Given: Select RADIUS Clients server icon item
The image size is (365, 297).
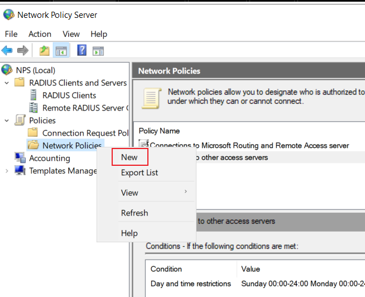Looking at the screenshot, I should pos(69,95).
